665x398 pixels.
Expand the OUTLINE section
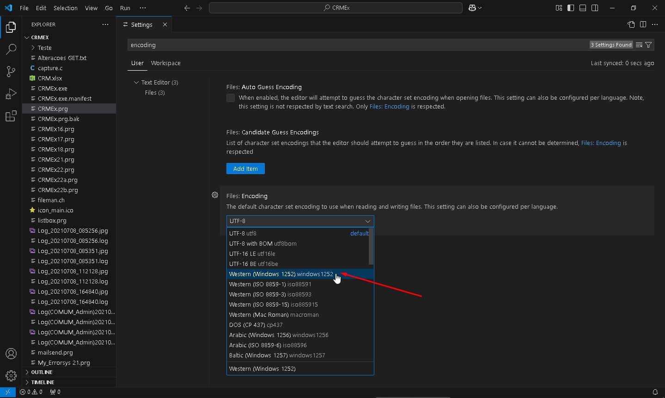pos(42,372)
